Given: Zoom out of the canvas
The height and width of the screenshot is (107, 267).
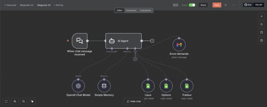Looking at the screenshot, I should pyautogui.click(x=24, y=101).
